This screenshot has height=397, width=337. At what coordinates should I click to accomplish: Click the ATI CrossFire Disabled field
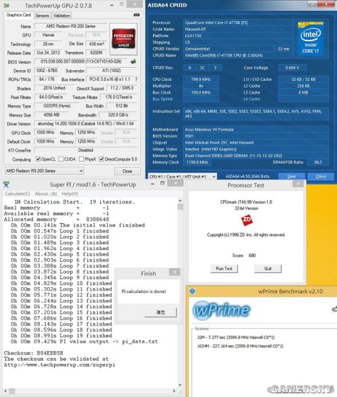86,150
